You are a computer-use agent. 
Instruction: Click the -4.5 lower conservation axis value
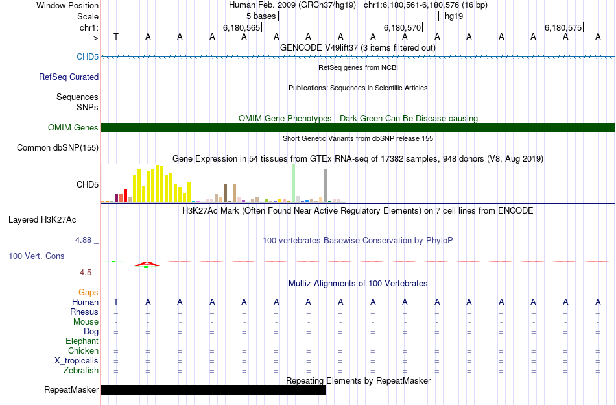point(84,273)
